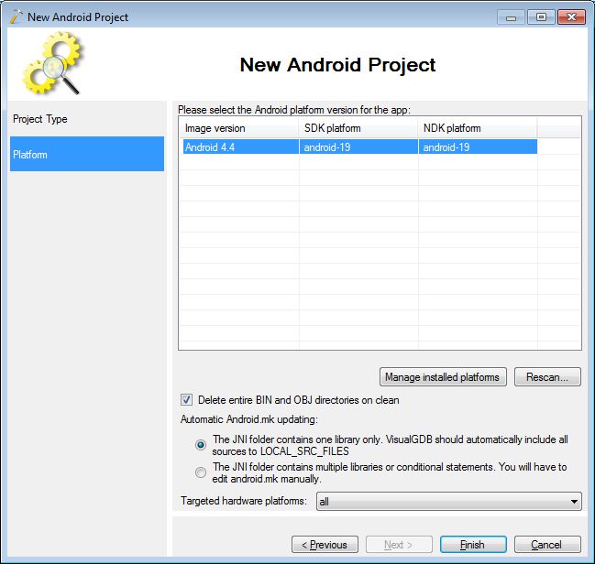
Task: Click the Rescan... button
Action: click(547, 376)
